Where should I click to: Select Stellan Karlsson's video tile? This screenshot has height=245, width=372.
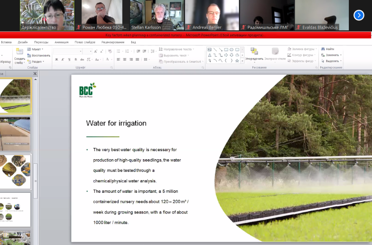(x=157, y=15)
